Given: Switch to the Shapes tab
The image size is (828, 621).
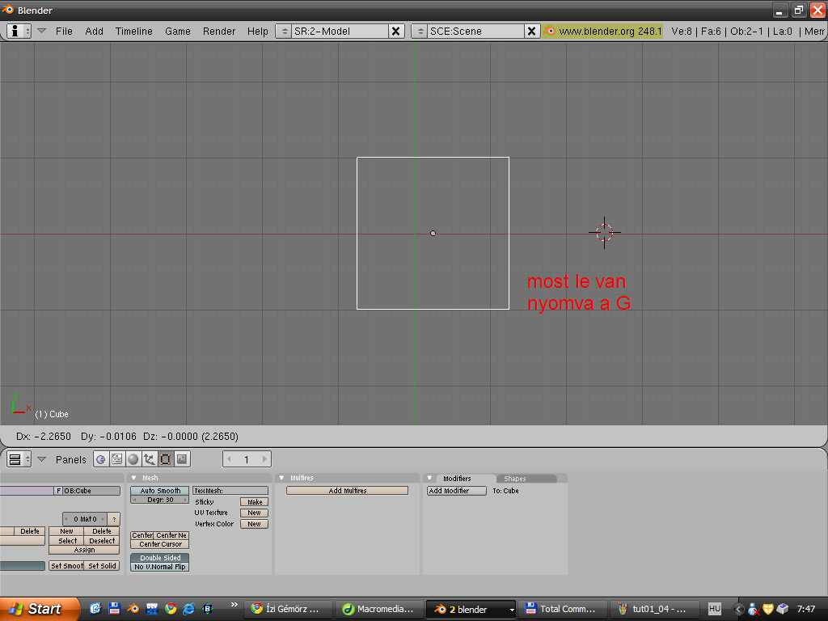Looking at the screenshot, I should (515, 479).
